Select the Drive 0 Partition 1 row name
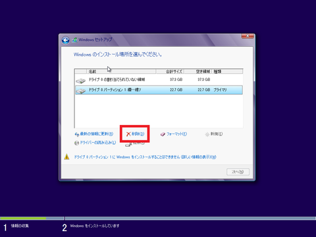The image size is (316, 237). click(115, 90)
